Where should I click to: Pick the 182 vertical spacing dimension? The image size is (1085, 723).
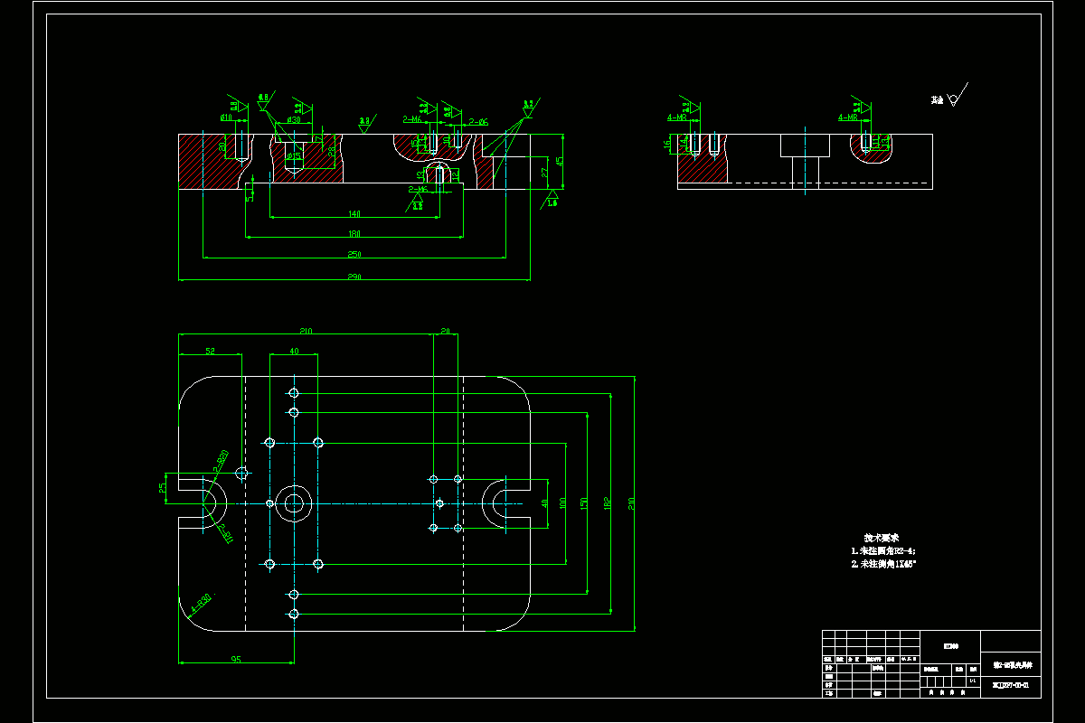(x=607, y=502)
